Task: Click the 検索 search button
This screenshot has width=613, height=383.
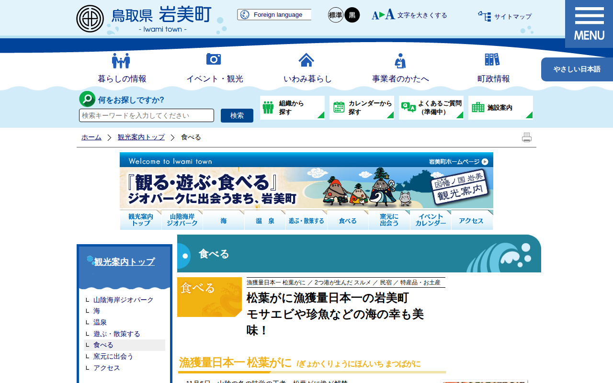Action: [237, 115]
